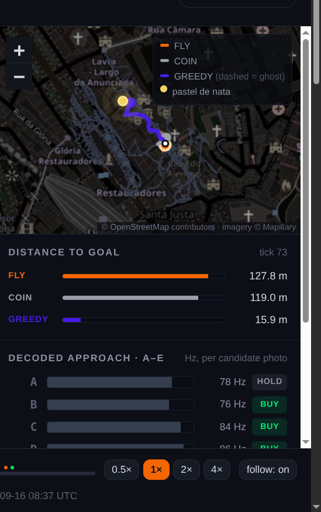
Task: Click candidate C frequency bar
Action: coord(120,427)
